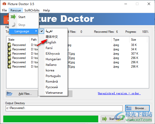Viewport: 155px width, 124px height.
Task: Click the Type column header
Action: pyautogui.click(x=120, y=40)
